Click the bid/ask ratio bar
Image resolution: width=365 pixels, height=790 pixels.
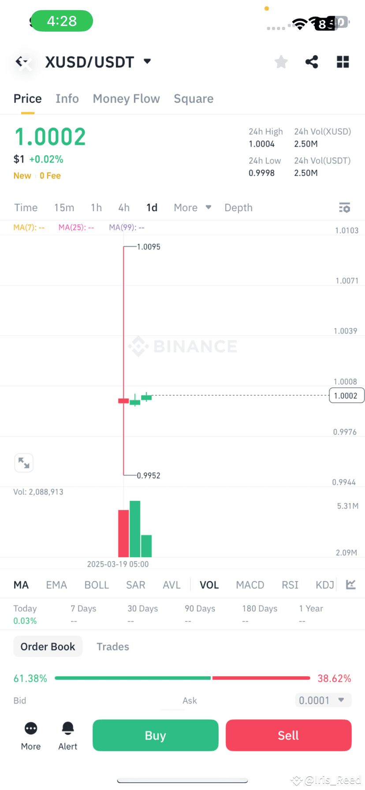(182, 678)
